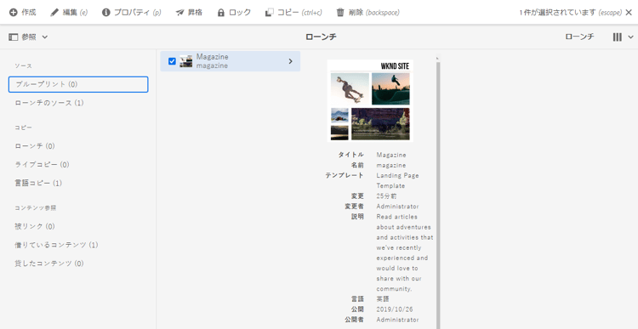Click the Administrator value beside 公開者

[x=397, y=320]
